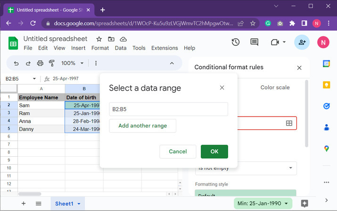
Task: Open the comments icon
Action: pyautogui.click(x=255, y=42)
